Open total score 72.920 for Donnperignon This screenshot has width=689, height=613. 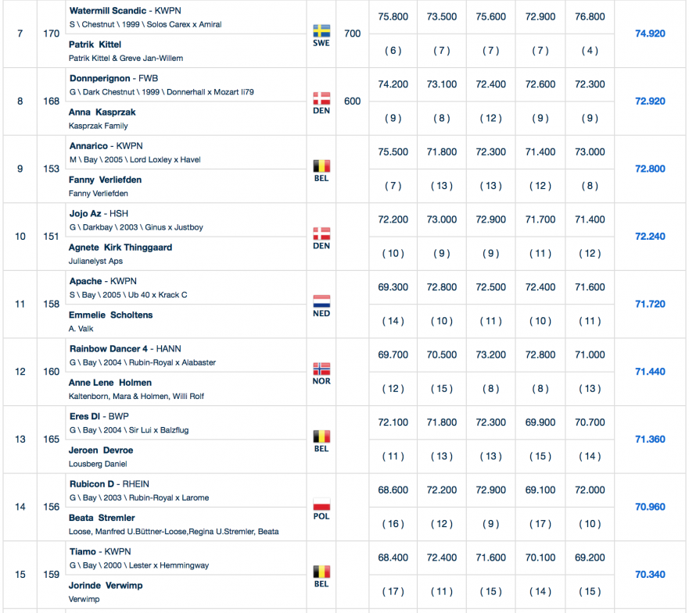(x=650, y=102)
